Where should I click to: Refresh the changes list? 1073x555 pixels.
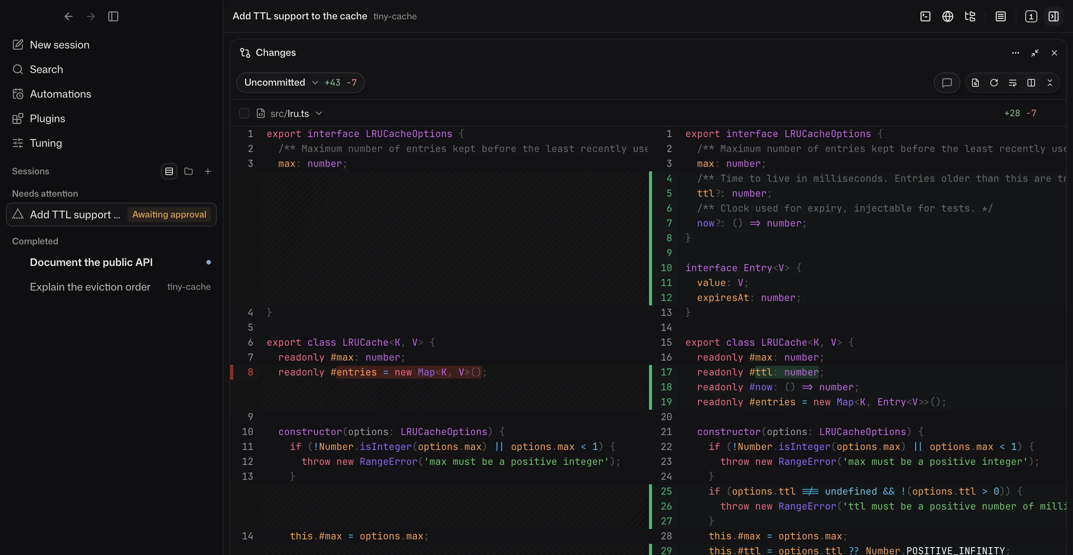point(994,82)
